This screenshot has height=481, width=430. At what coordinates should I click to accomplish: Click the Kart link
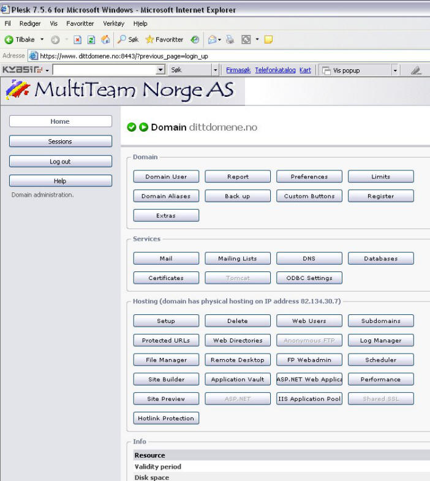pyautogui.click(x=305, y=70)
